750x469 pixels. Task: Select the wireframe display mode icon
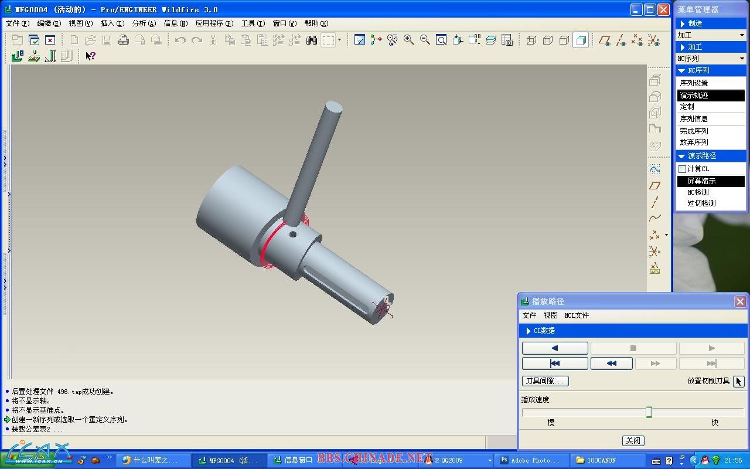531,40
